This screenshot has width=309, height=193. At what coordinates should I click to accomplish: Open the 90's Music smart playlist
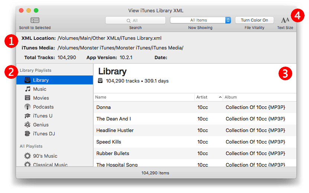point(45,156)
